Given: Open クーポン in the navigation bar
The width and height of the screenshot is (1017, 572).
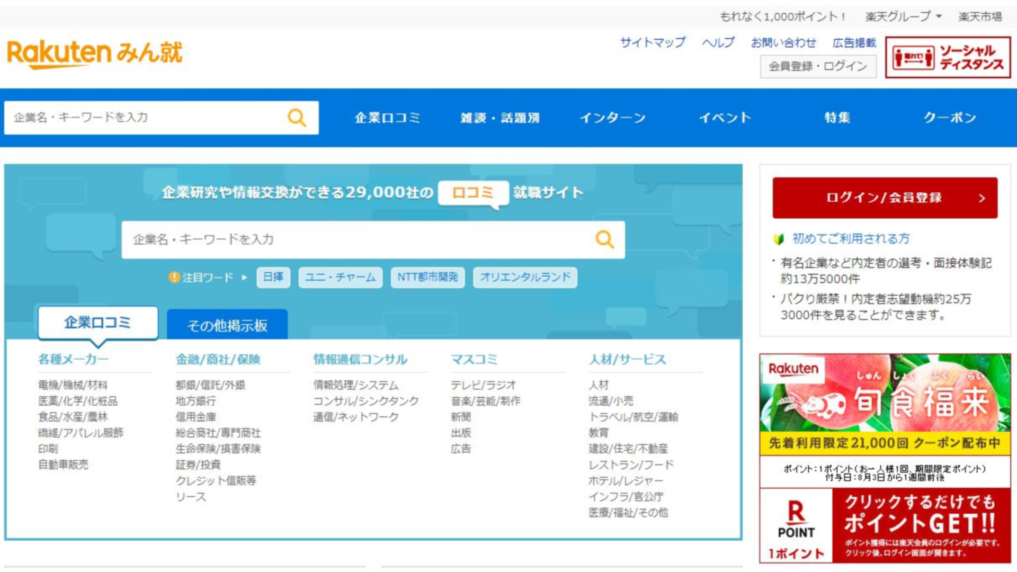Looking at the screenshot, I should point(950,118).
